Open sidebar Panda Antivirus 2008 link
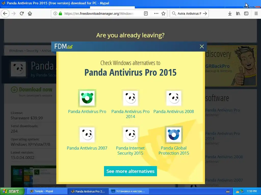Viewport: 261px width, 195px height. (224, 157)
